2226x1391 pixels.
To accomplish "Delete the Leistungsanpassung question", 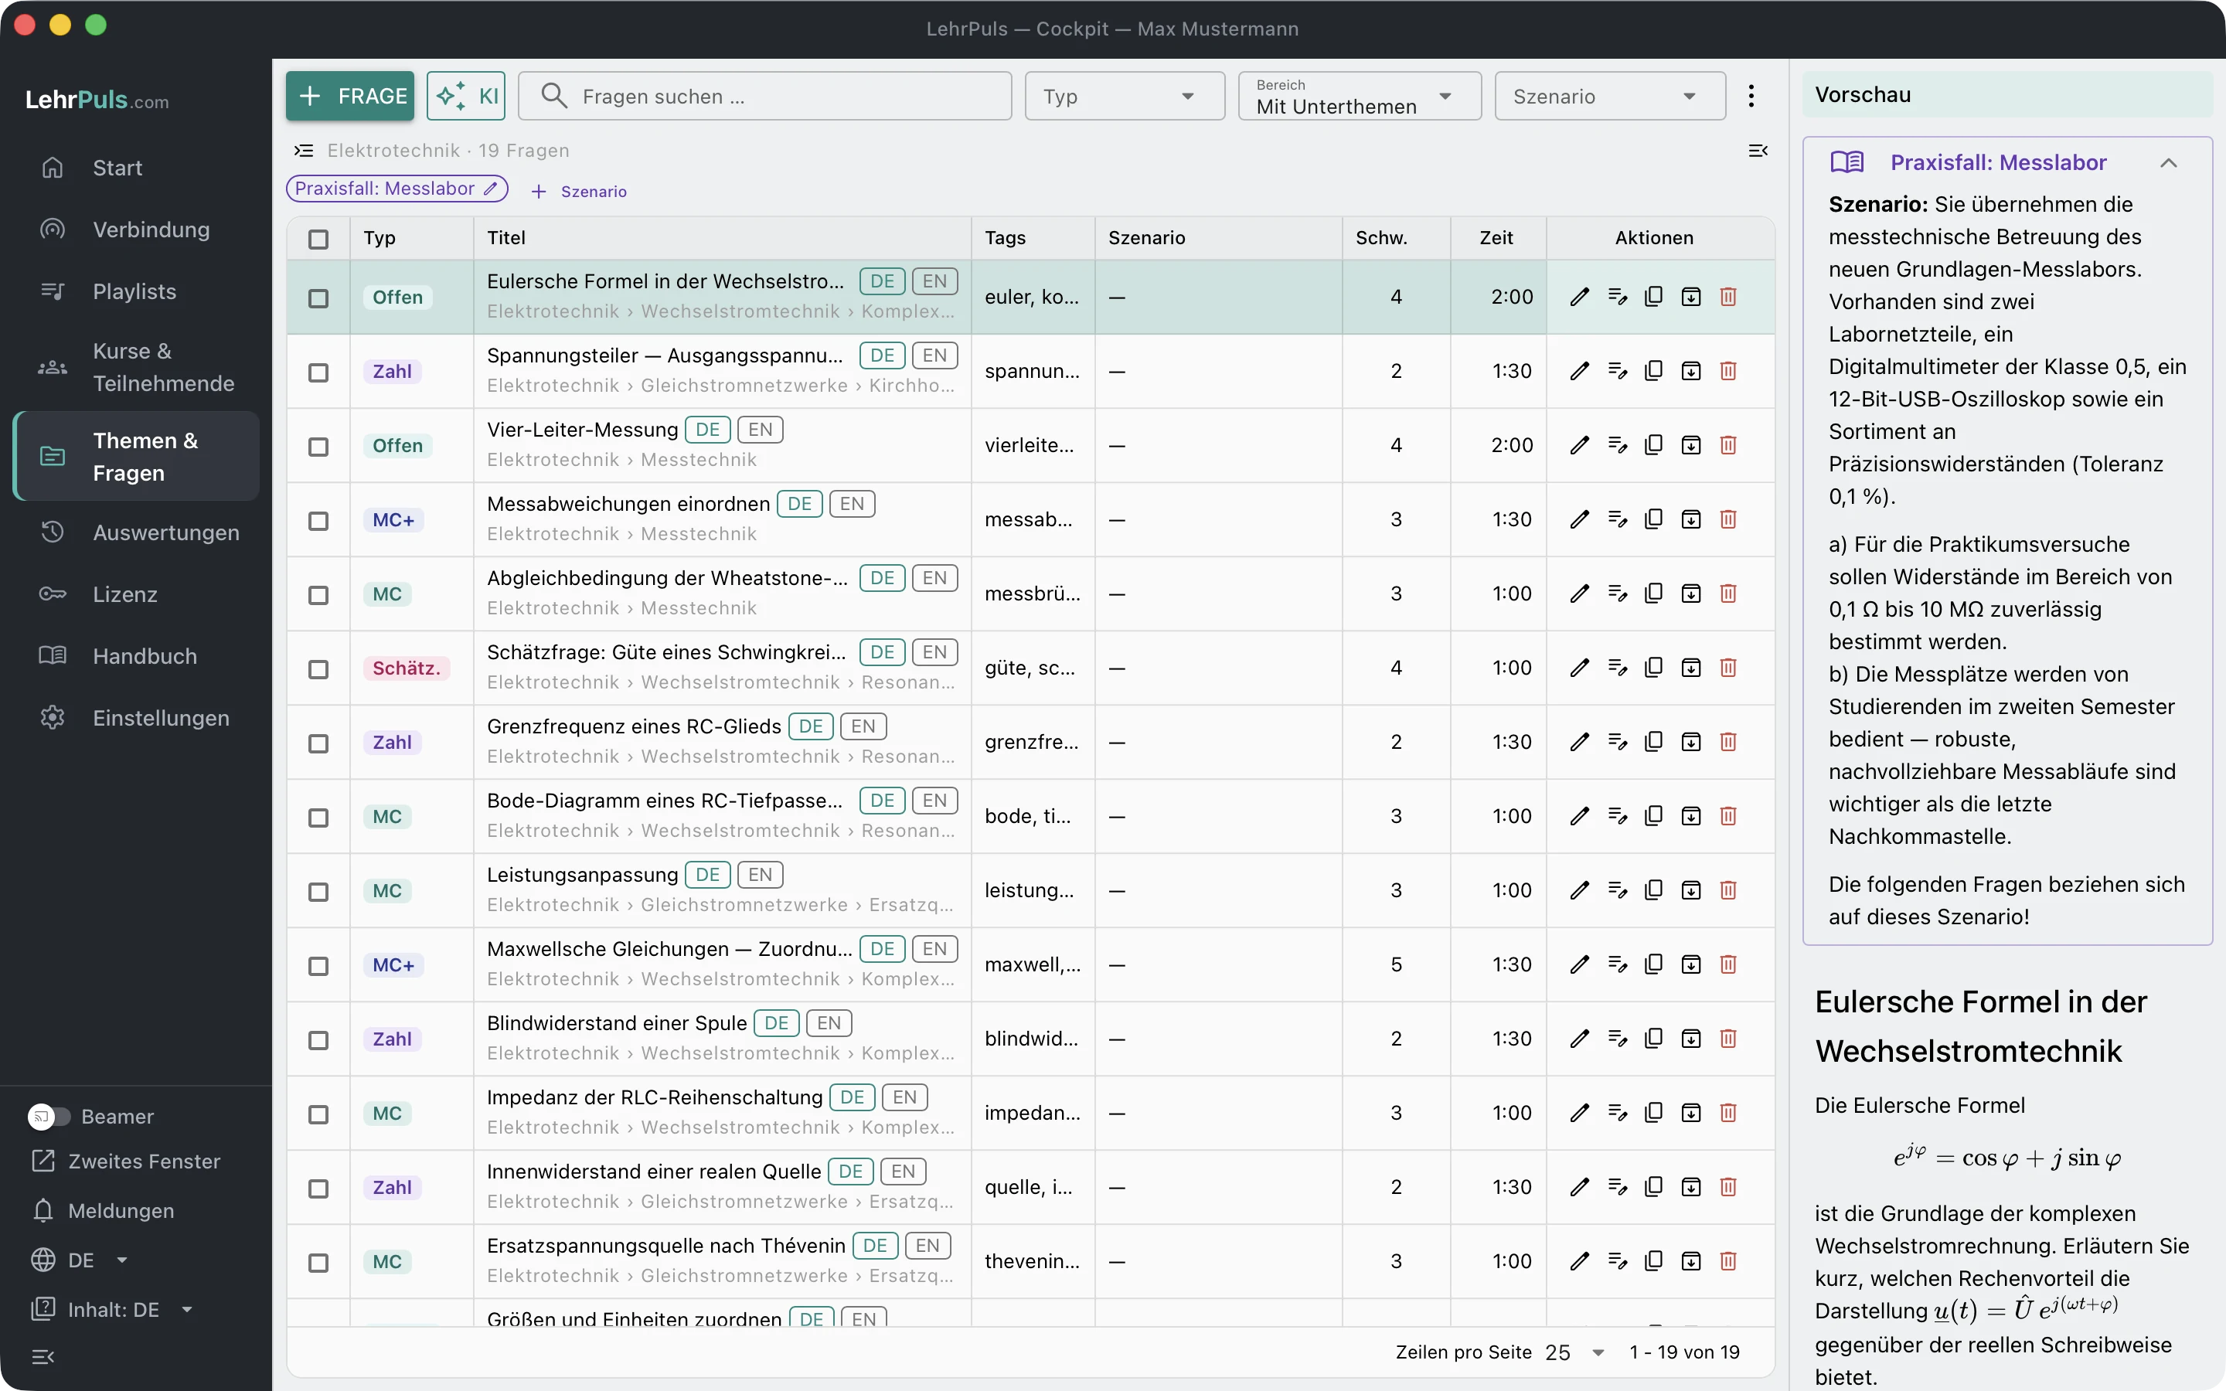I will 1728,890.
